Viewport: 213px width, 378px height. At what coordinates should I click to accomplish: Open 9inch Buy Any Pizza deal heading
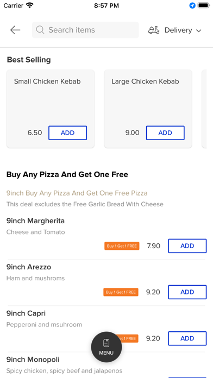click(x=77, y=193)
